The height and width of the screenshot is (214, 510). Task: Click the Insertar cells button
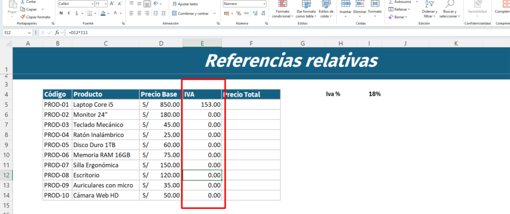pyautogui.click(x=345, y=10)
